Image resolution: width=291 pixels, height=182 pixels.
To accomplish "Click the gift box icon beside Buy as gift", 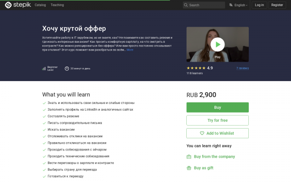I will [x=189, y=168].
